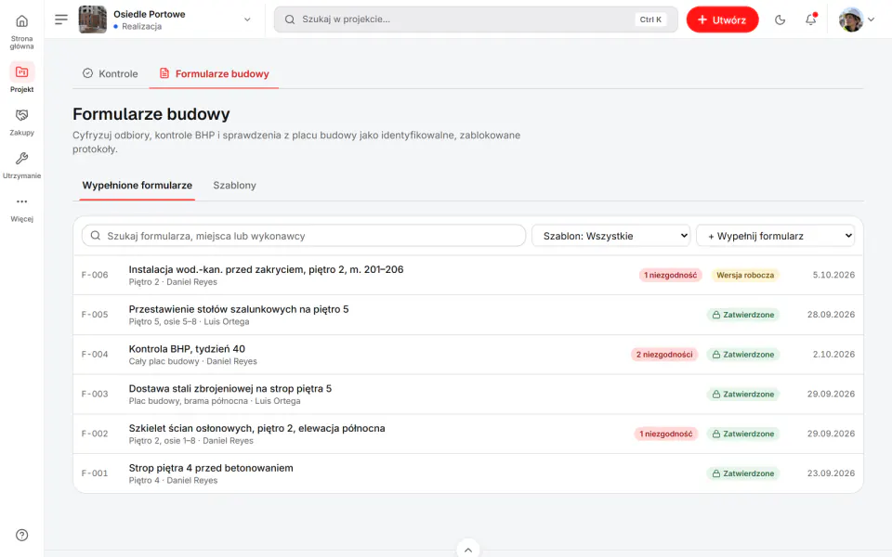Toggle the hamburger sidebar menu
This screenshot has width=892, height=557.
[61, 19]
